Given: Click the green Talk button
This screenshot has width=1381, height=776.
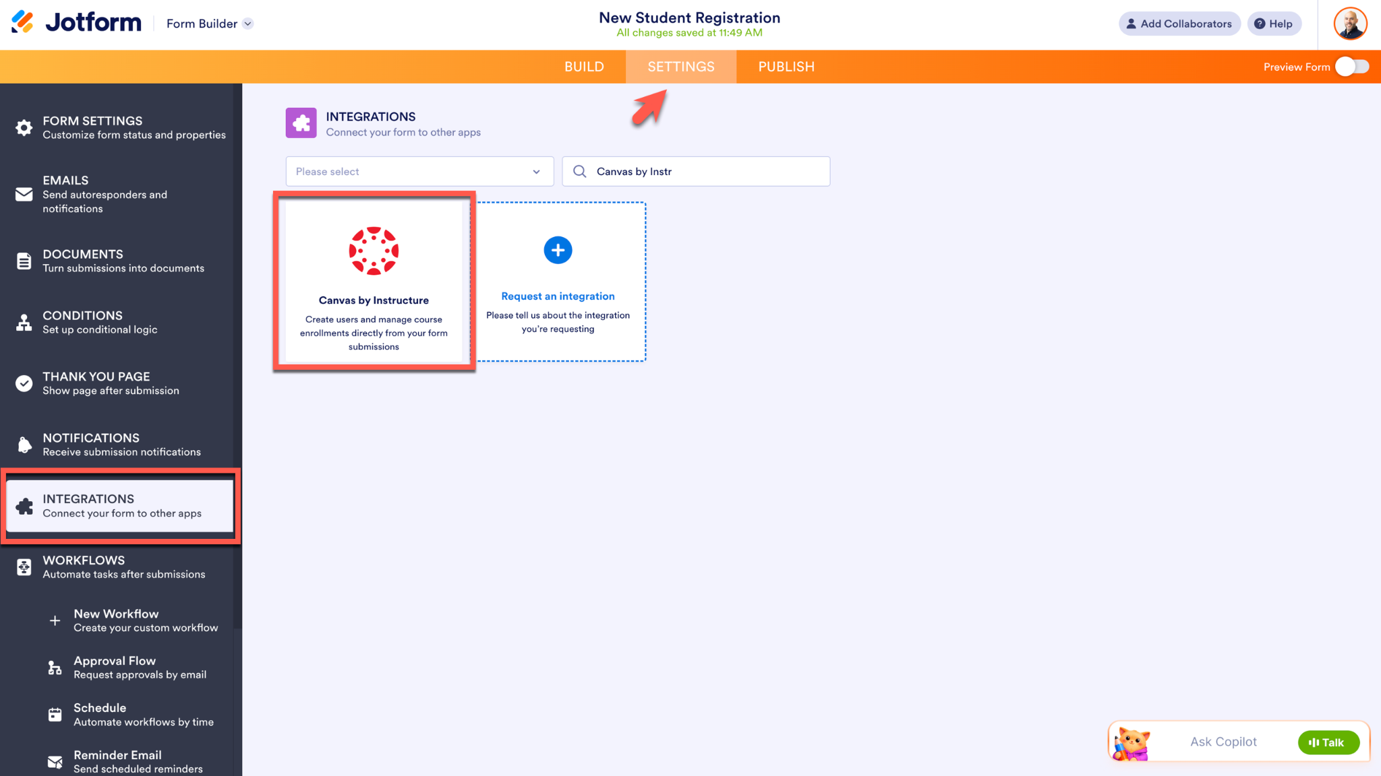Looking at the screenshot, I should (1328, 742).
